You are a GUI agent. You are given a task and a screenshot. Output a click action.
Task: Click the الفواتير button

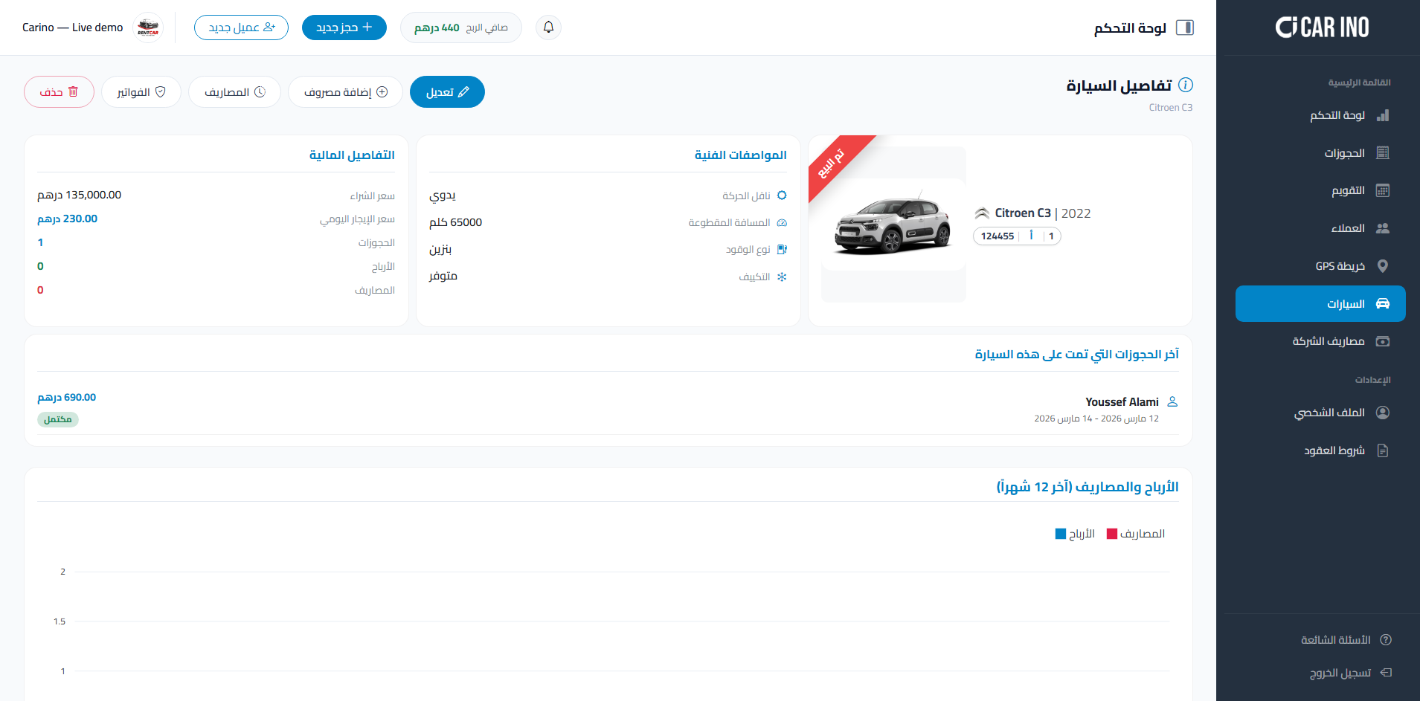tap(141, 91)
